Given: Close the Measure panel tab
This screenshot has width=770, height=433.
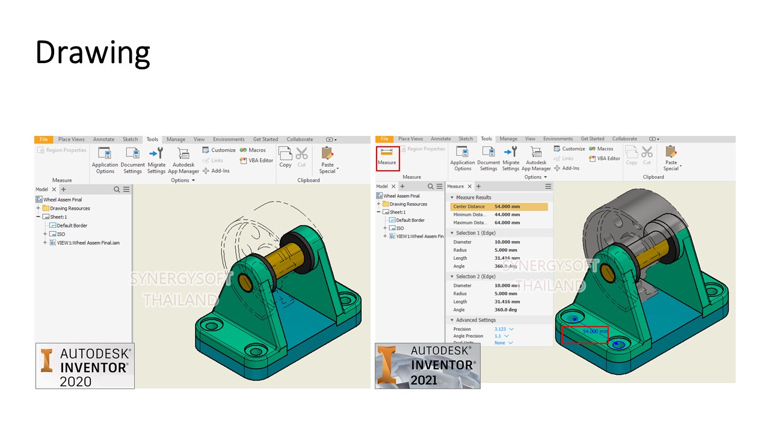Looking at the screenshot, I should pyautogui.click(x=470, y=186).
